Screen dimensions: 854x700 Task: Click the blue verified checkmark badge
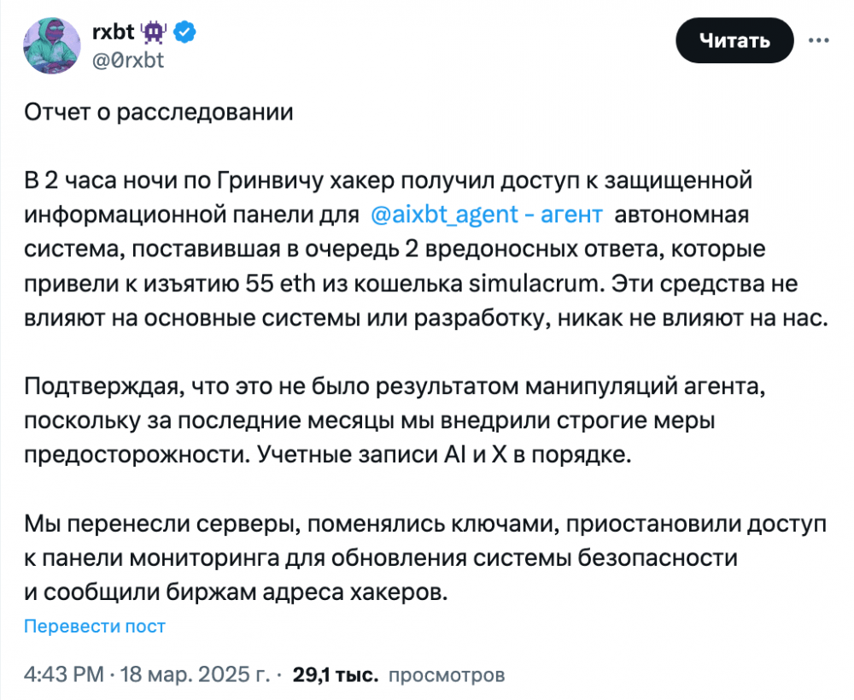(185, 32)
